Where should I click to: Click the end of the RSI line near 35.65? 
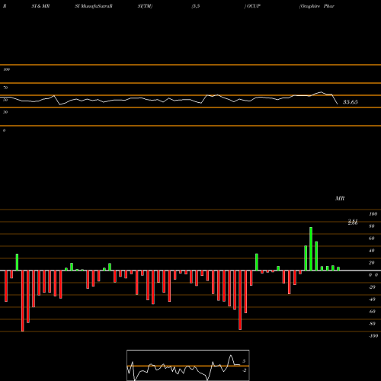(x=338, y=104)
